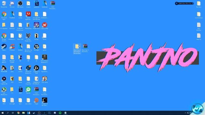Open File Explorer from the taskbar
The image size is (205, 115).
click(x=23, y=113)
